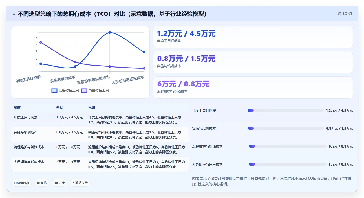Click the 流程维护与纠错成本 x-axis label
Image resolution: width=364 pixels, height=198 pixels.
pyautogui.click(x=93, y=80)
